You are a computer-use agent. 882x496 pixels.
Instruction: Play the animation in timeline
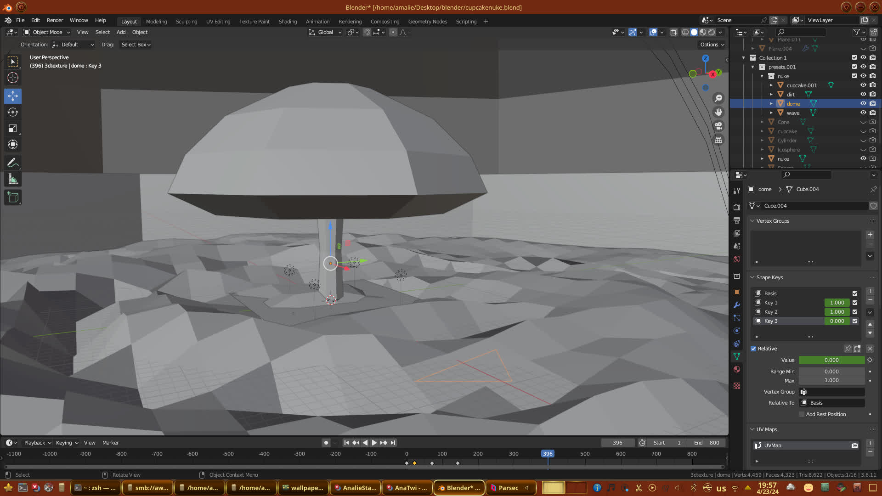coord(374,443)
